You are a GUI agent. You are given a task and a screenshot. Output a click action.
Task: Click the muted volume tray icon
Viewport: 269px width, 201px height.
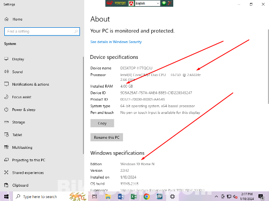coord(235,197)
